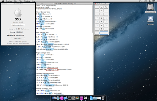157x101 pixels.
Task: Click the equals key on Keypad
Action: [104, 33]
